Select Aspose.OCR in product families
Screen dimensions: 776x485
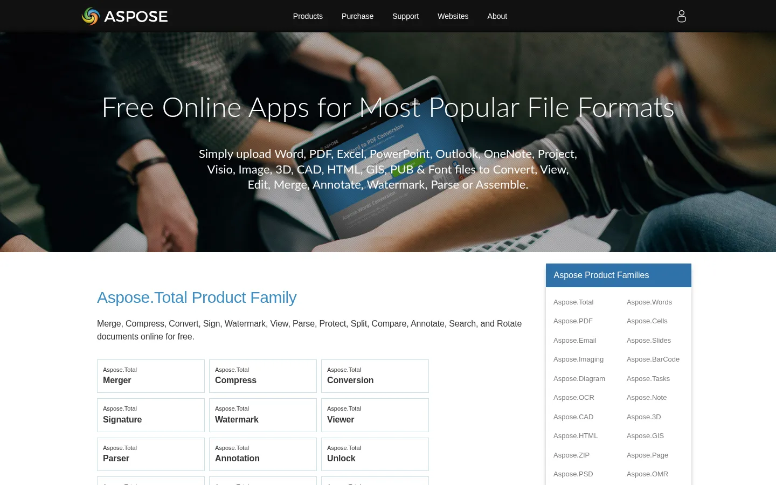point(574,398)
